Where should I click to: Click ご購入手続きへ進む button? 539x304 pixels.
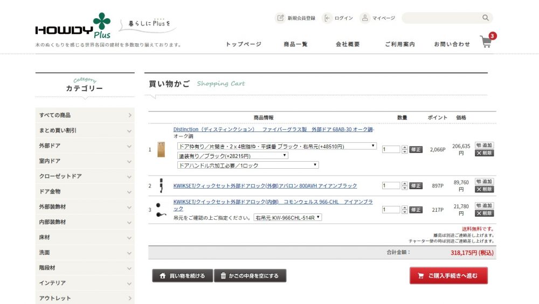tap(448, 275)
